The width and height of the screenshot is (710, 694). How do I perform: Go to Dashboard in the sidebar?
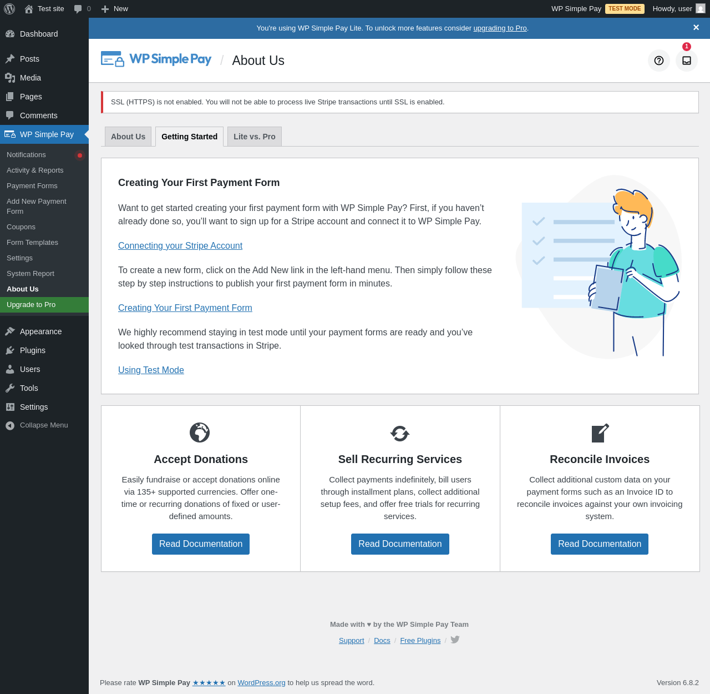point(44,34)
